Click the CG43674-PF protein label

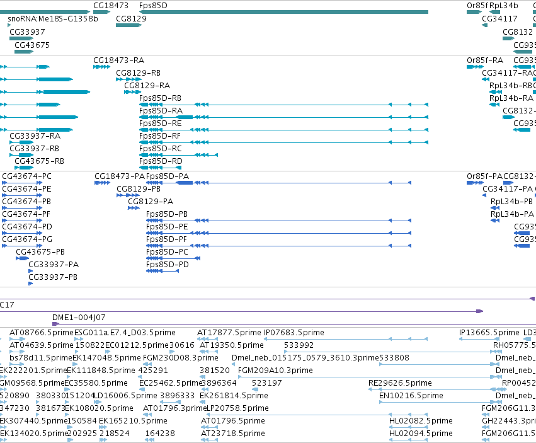click(26, 214)
